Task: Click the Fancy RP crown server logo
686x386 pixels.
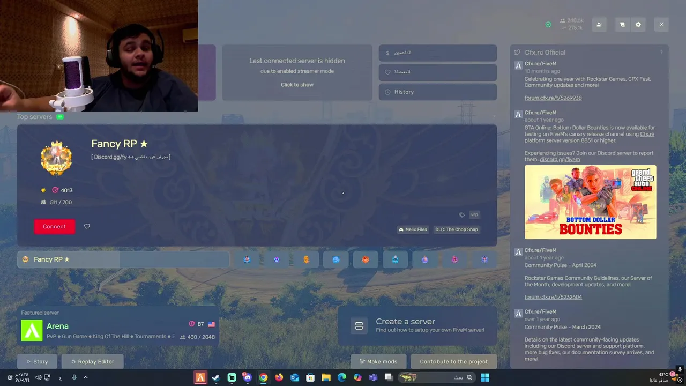Action: (x=56, y=159)
